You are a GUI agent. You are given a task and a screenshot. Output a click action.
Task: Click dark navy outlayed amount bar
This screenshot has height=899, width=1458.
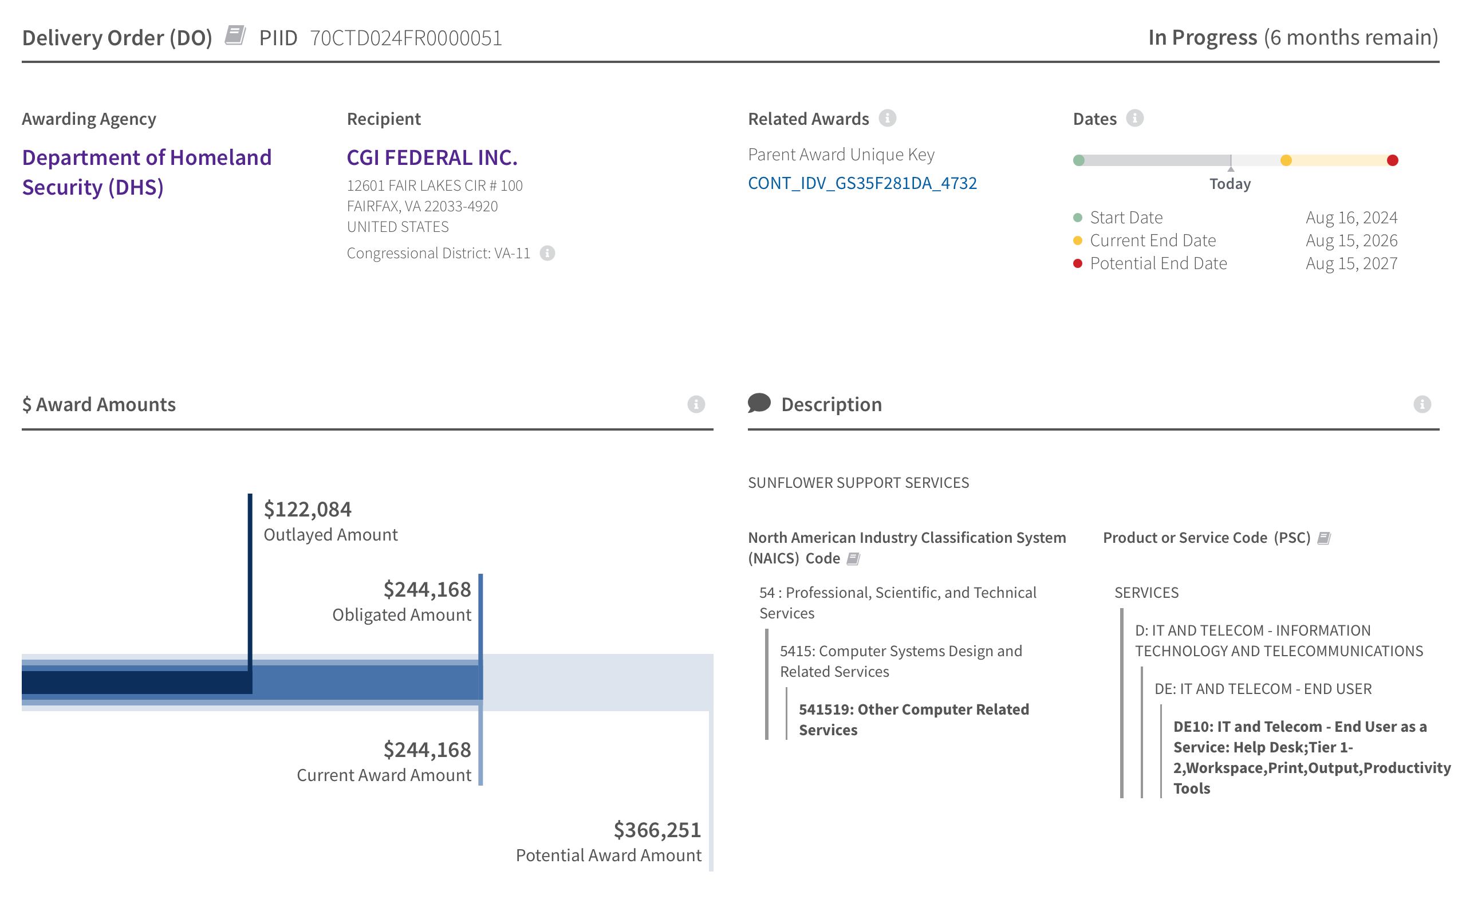[x=137, y=682]
